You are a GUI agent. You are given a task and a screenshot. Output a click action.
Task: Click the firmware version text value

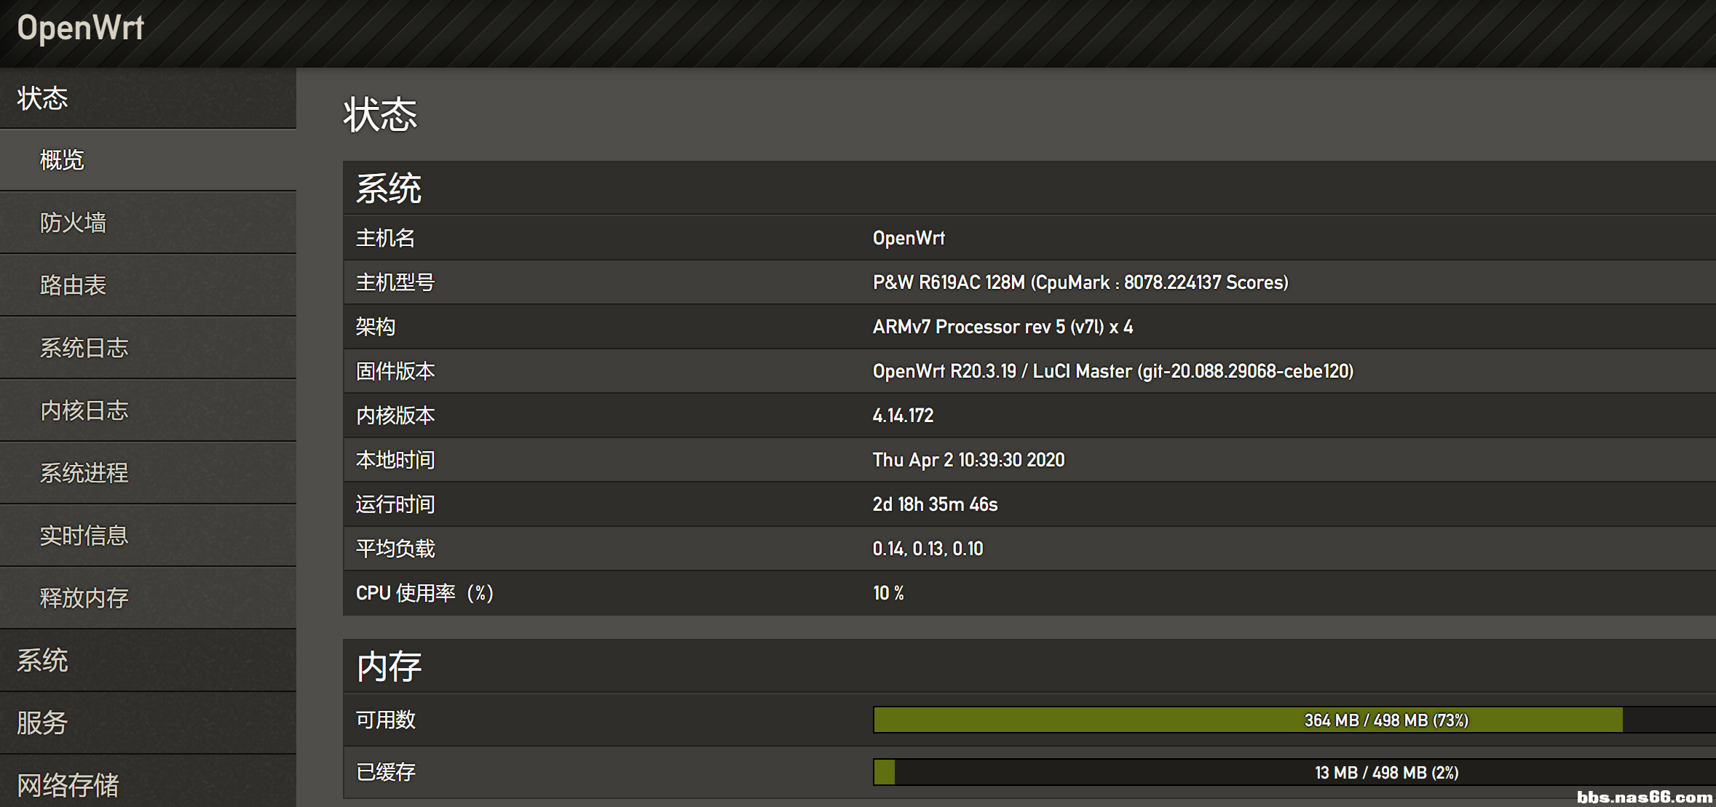(1112, 372)
